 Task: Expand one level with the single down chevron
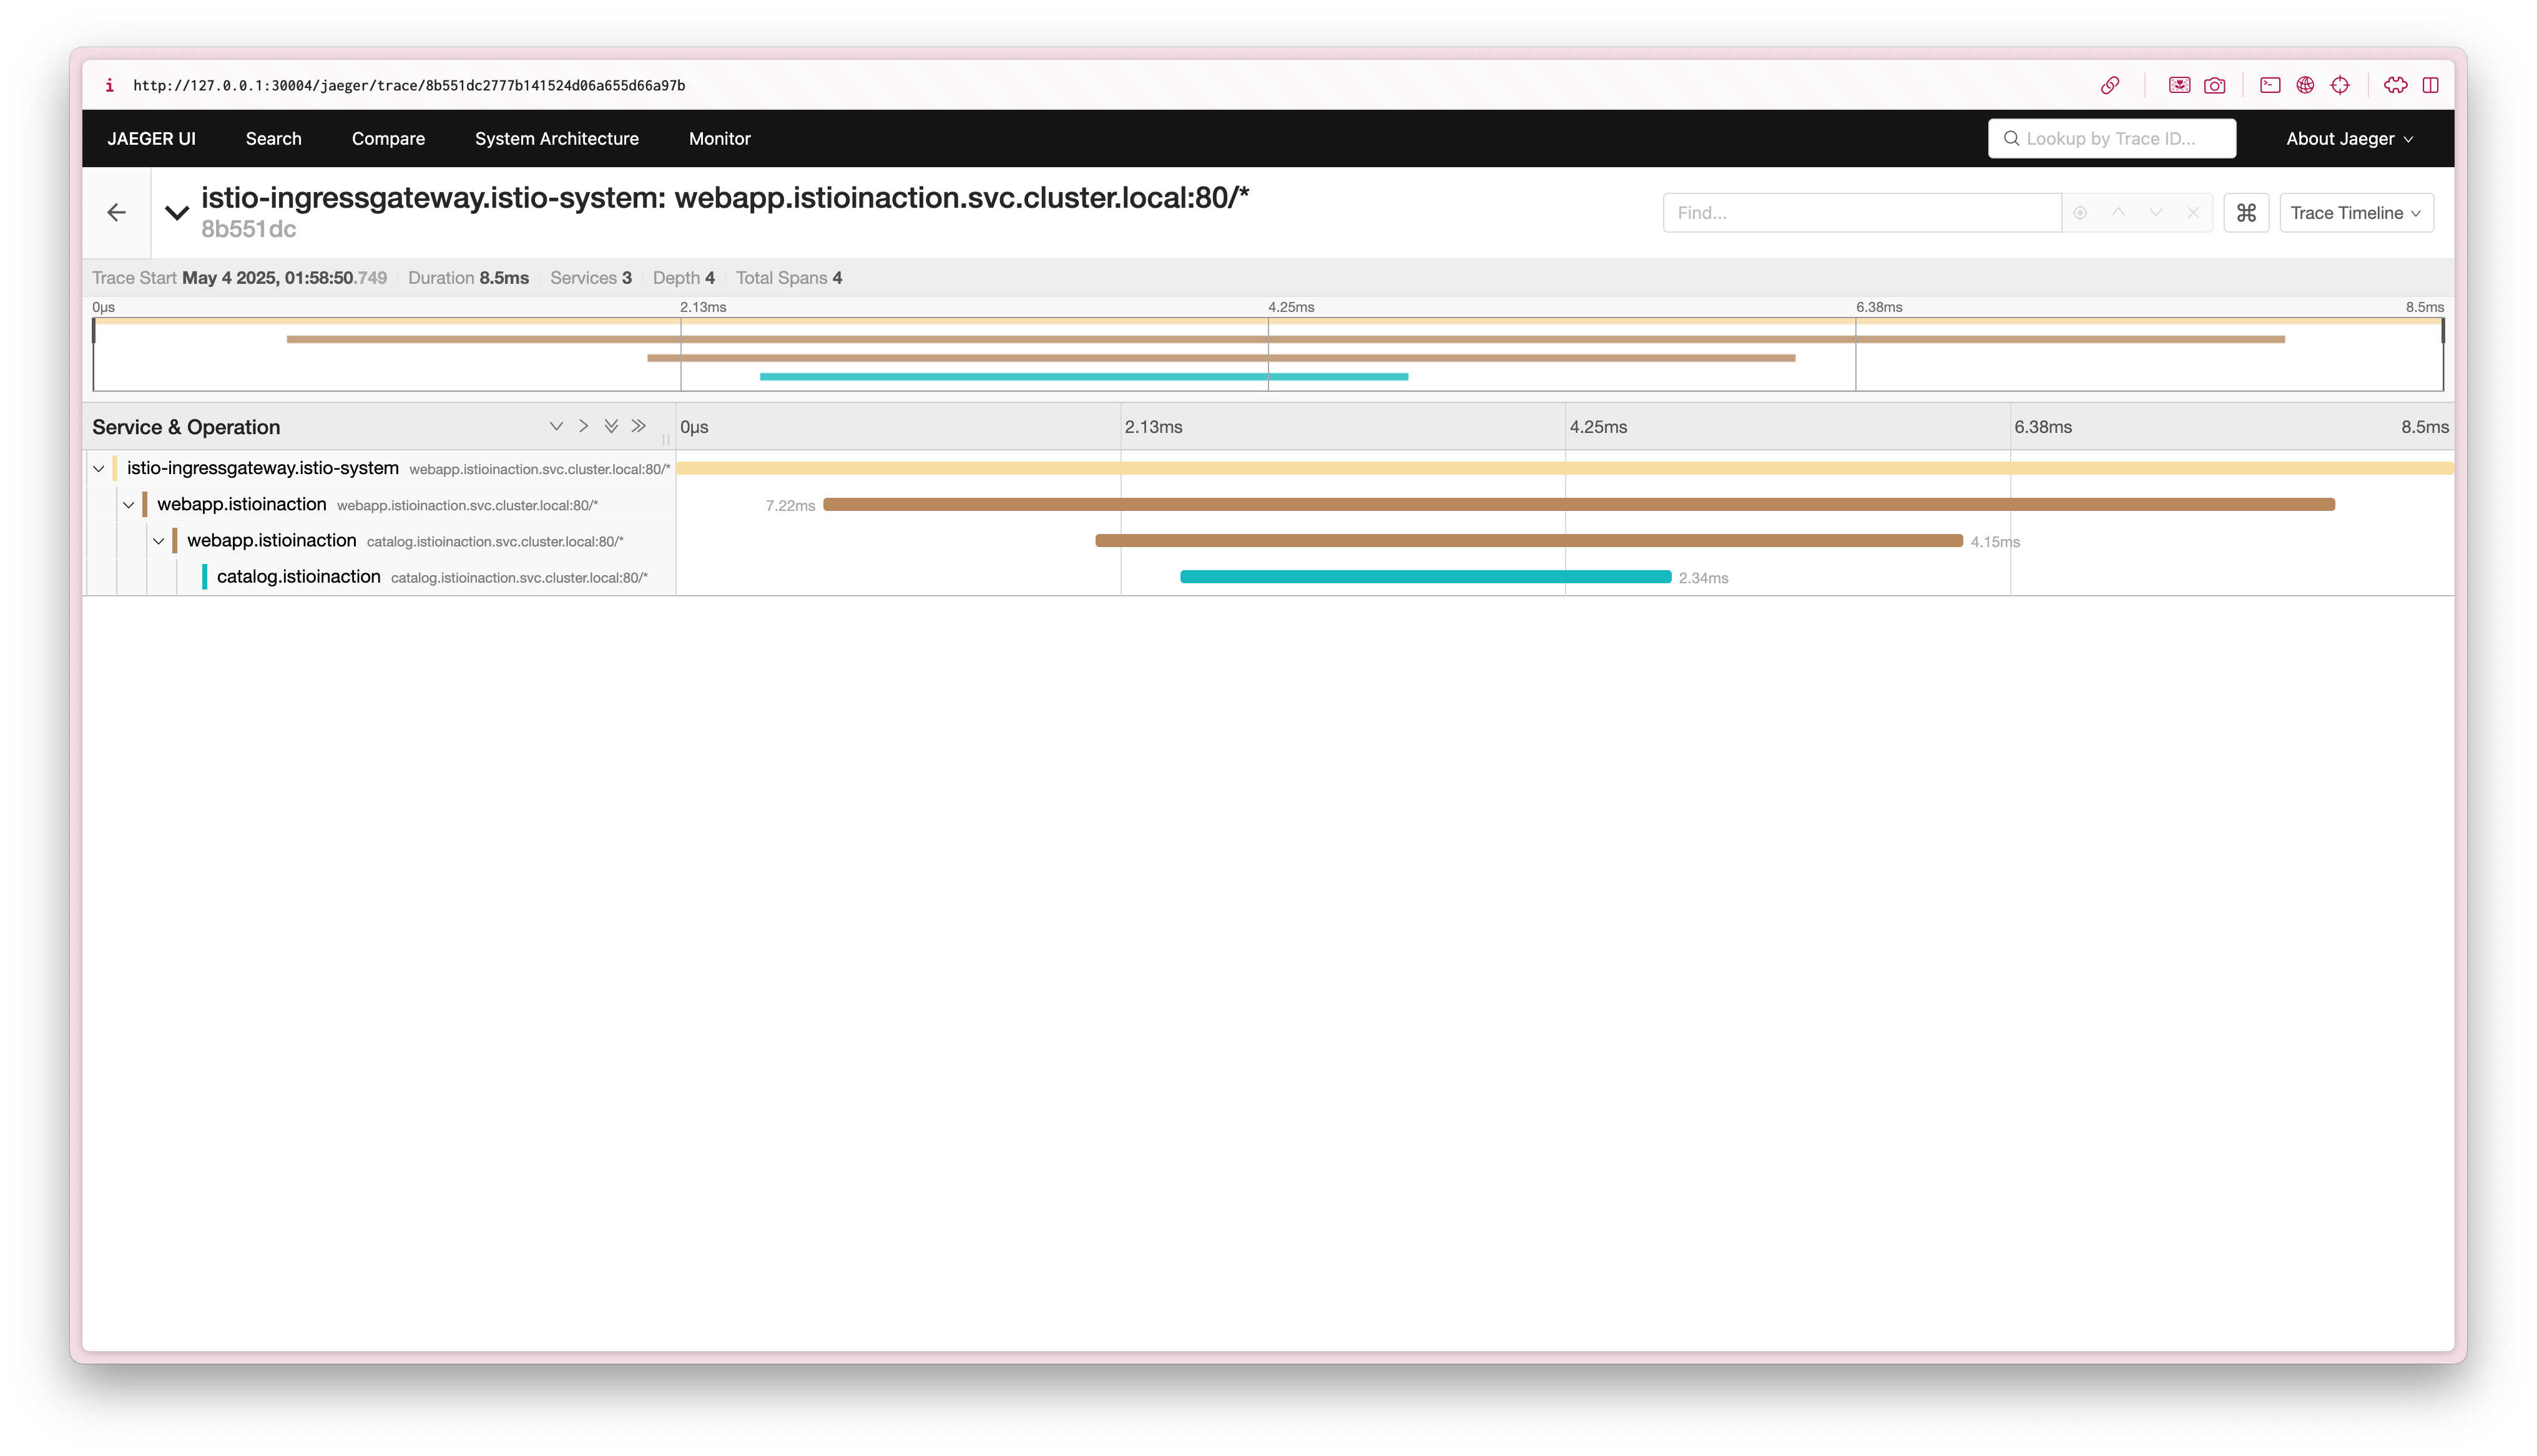point(556,426)
